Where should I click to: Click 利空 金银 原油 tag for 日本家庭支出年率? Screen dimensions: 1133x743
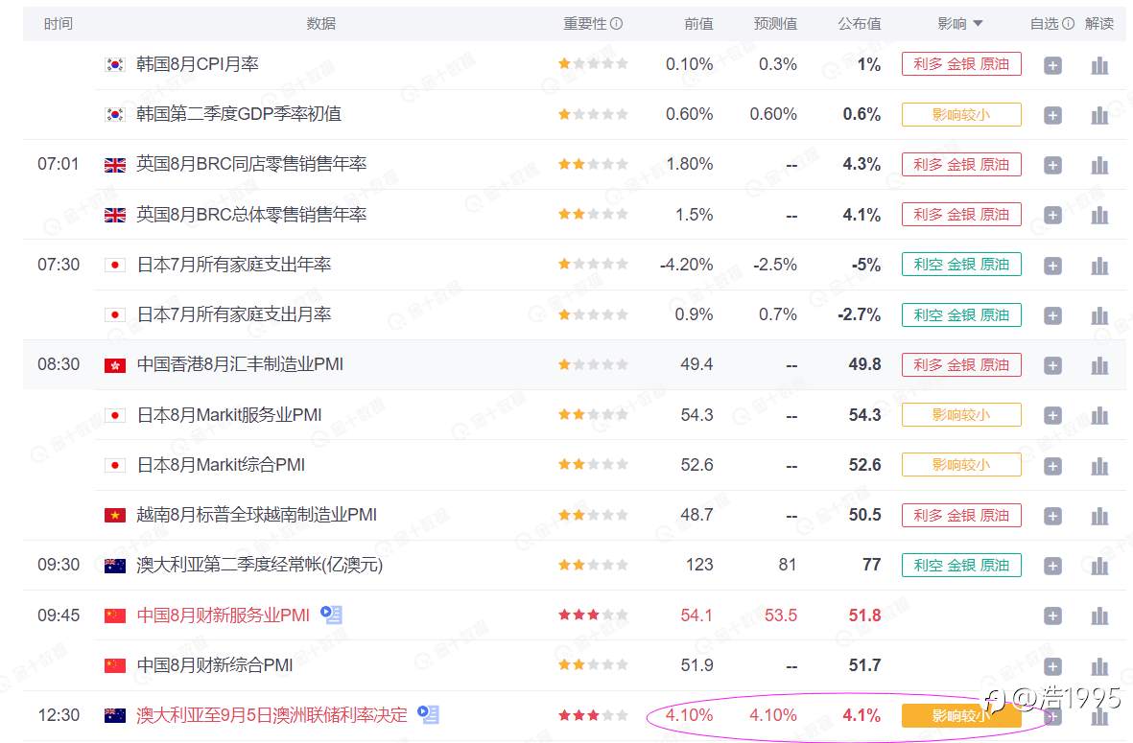[x=961, y=265]
